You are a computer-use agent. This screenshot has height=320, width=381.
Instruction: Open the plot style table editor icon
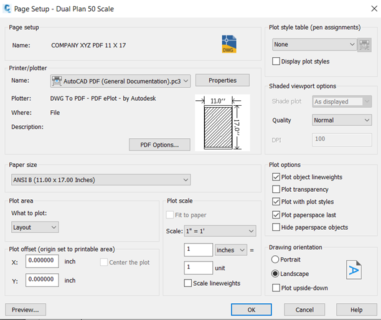[x=364, y=45]
